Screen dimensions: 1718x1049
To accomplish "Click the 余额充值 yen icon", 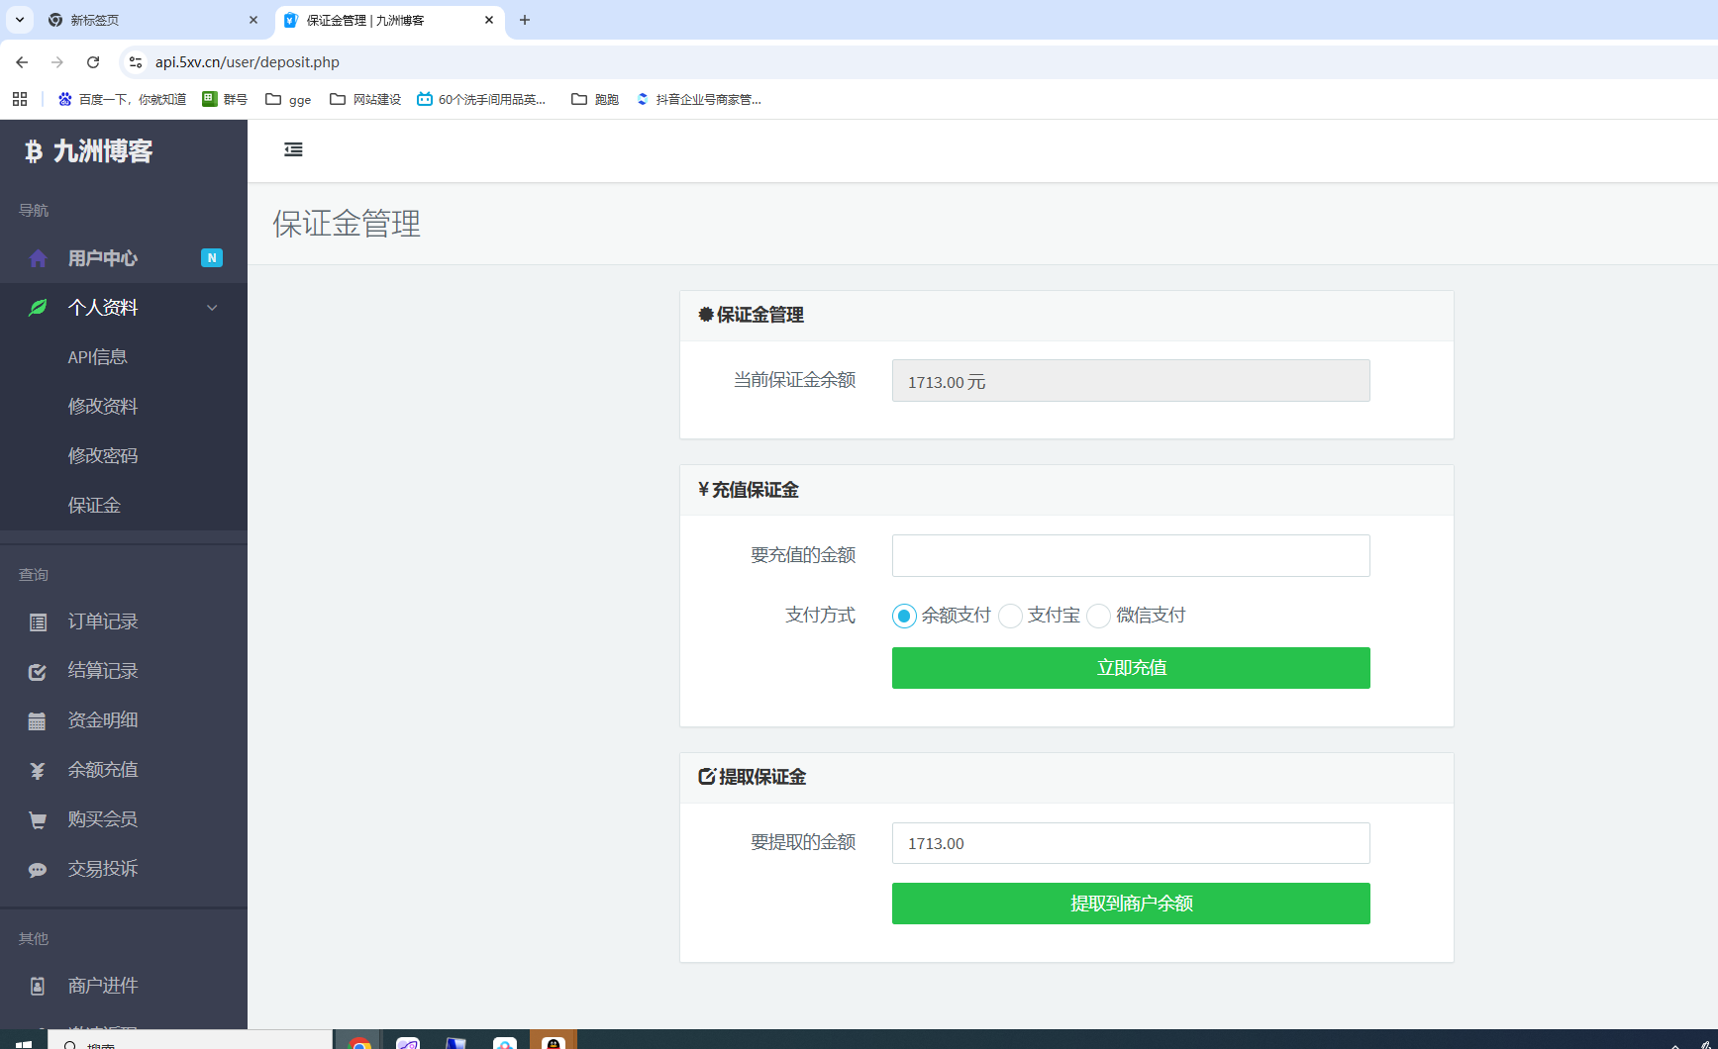I will [38, 771].
